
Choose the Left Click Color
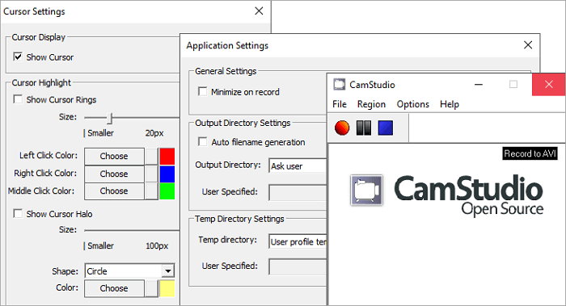click(114, 156)
